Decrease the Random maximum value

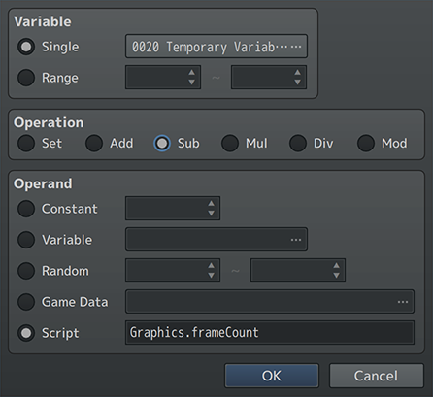(x=336, y=275)
